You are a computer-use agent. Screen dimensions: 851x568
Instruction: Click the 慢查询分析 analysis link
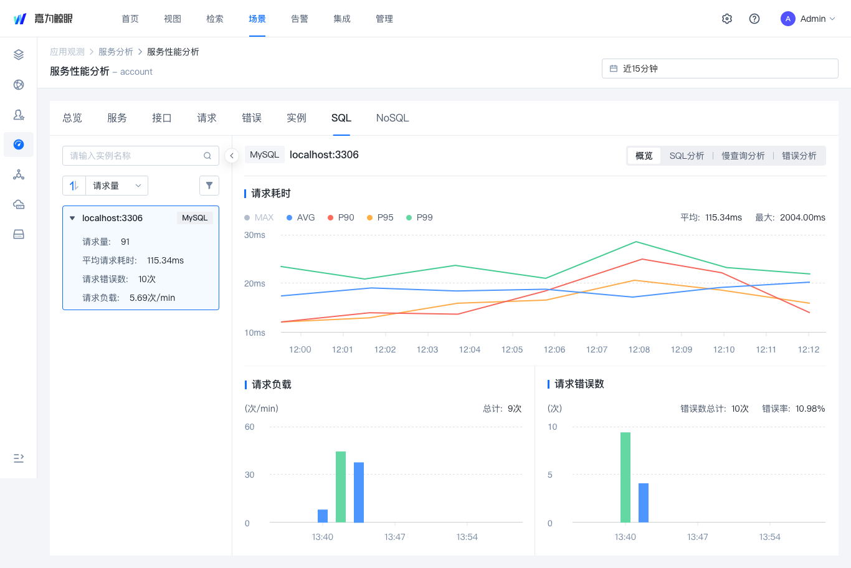[743, 155]
